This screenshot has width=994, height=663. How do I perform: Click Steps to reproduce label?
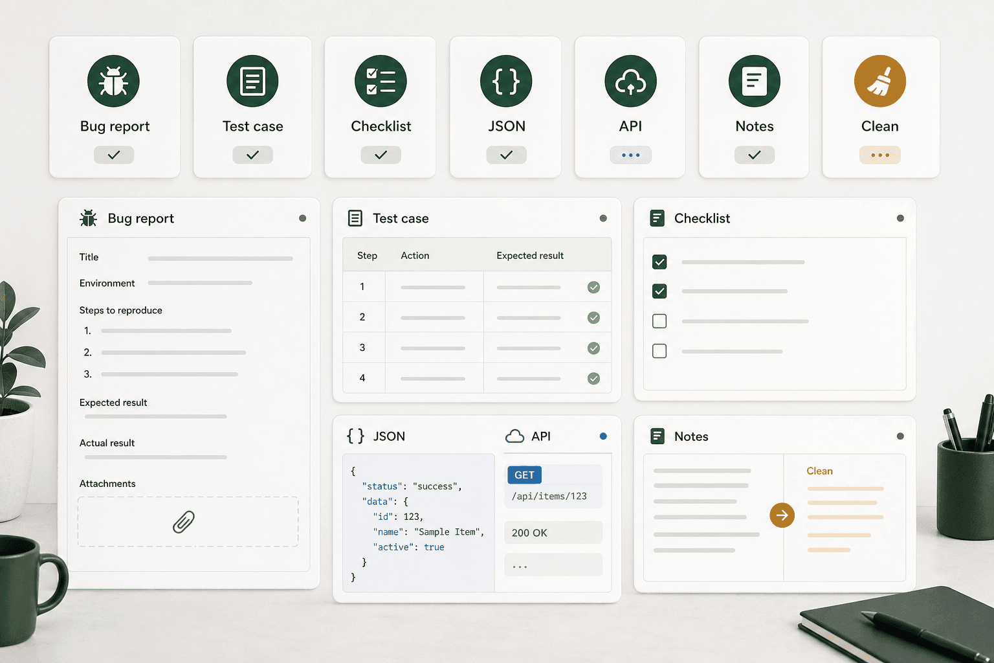click(121, 310)
